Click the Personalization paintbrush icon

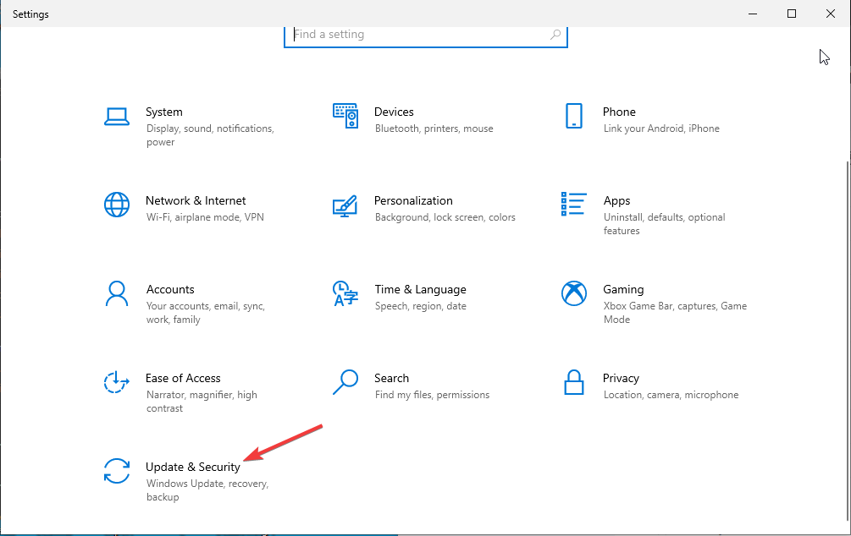[345, 205]
